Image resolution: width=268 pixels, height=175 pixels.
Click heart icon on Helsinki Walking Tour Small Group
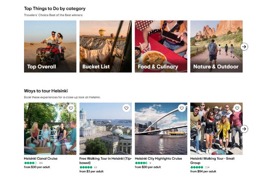pyautogui.click(x=237, y=108)
